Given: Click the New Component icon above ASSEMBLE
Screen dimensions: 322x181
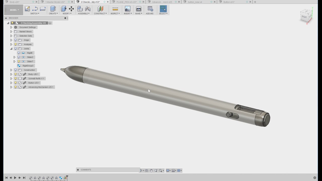Looking at the screenshot, I should [x=80, y=9].
